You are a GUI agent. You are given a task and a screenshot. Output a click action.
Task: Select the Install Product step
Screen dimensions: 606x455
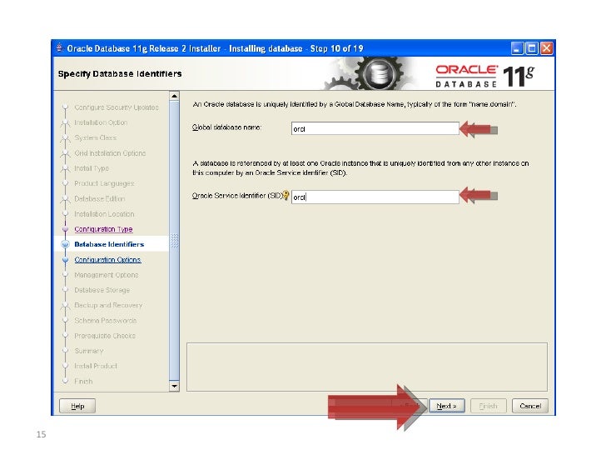click(x=96, y=366)
